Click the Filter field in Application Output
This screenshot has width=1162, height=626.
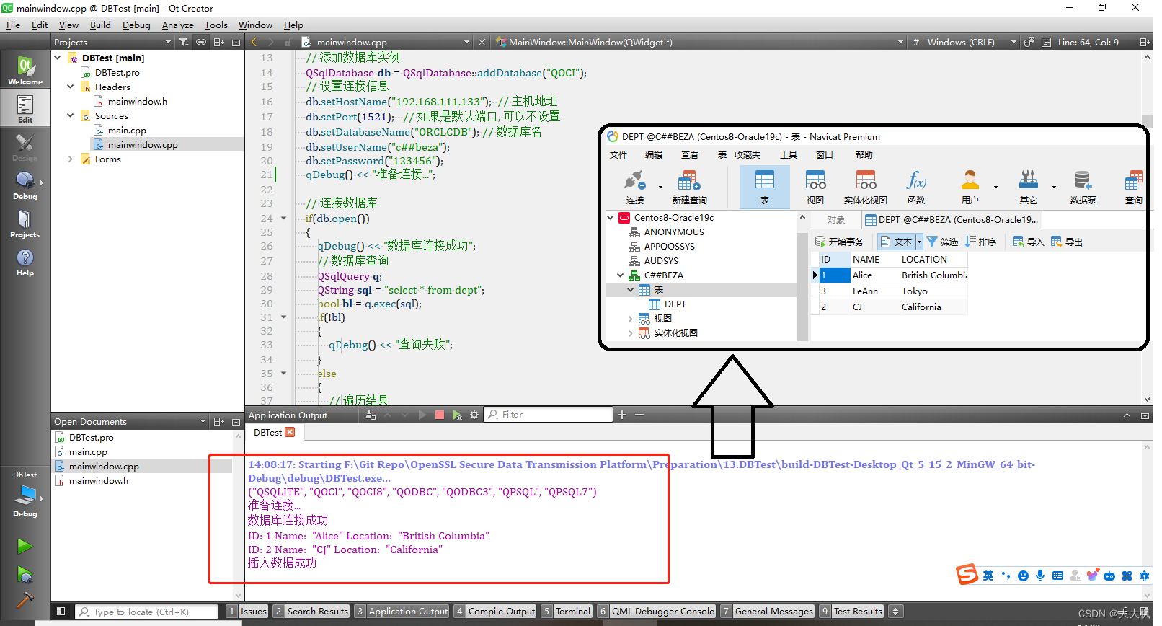pos(548,415)
